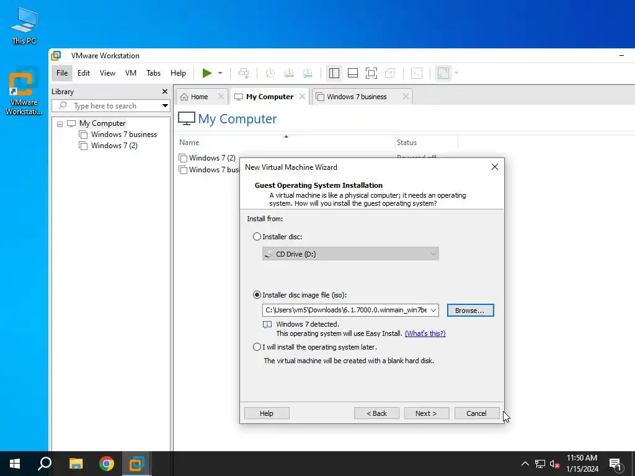Open the View menu
Image resolution: width=635 pixels, height=476 pixels.
click(107, 73)
